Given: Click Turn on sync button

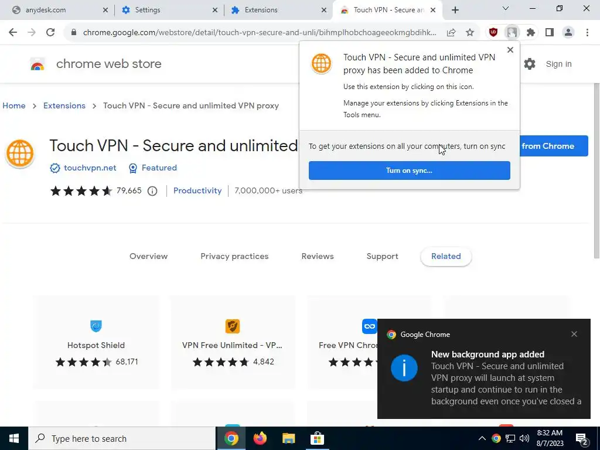Looking at the screenshot, I should tap(410, 171).
